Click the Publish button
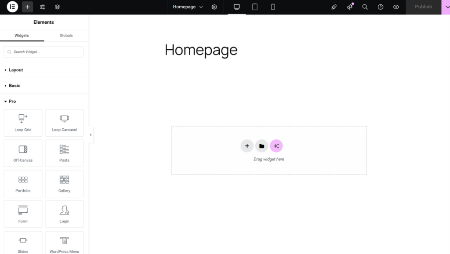The height and width of the screenshot is (254, 450). (x=423, y=7)
